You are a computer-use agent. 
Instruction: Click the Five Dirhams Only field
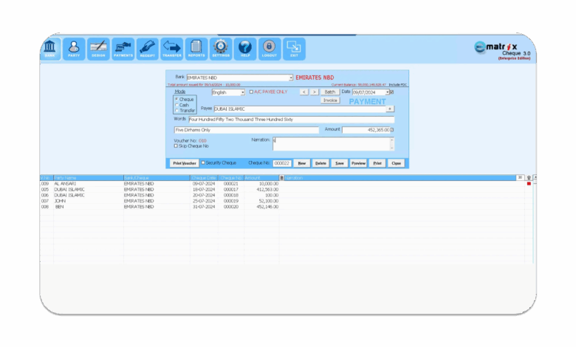(x=247, y=130)
